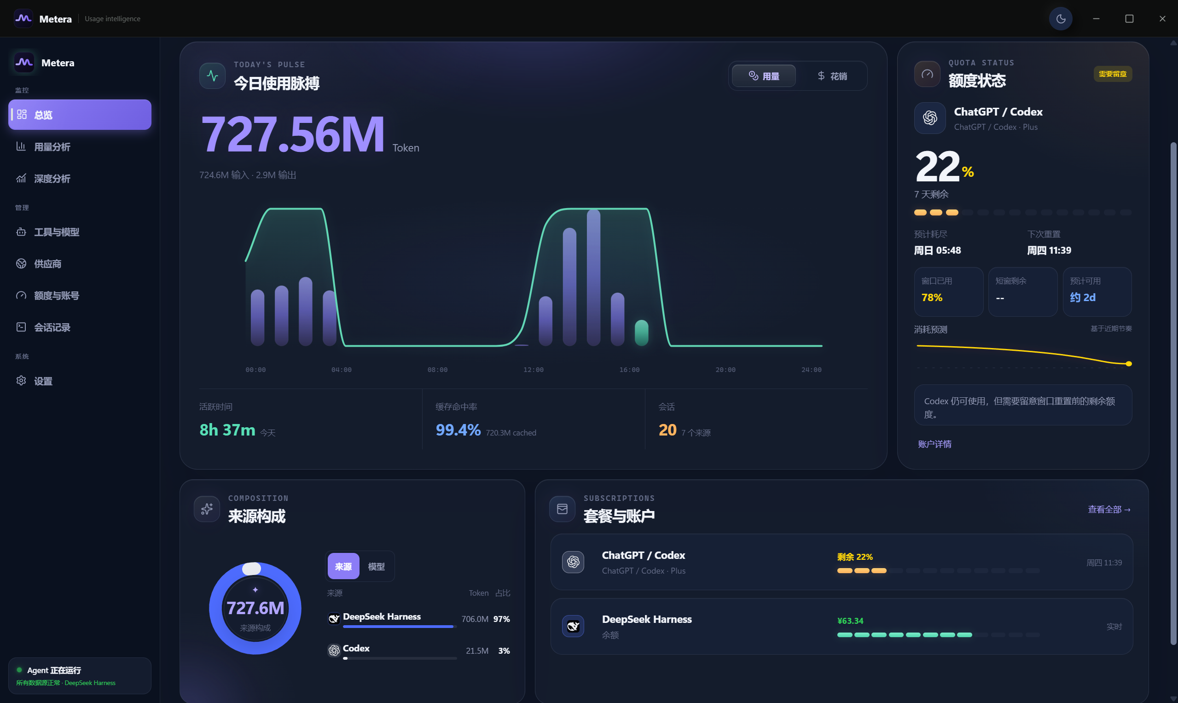Screen dimensions: 1178x703
Task: Open the 工具与模型 tools and models page
Action: [80, 232]
